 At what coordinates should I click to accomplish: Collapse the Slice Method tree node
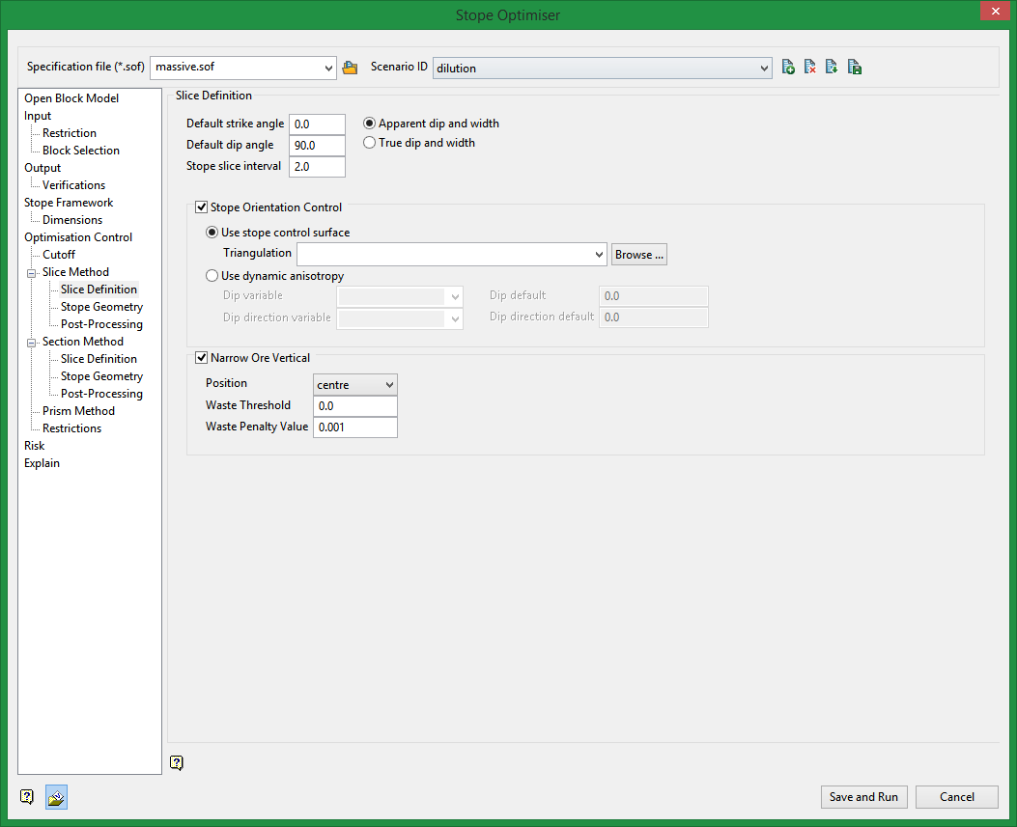coord(32,273)
